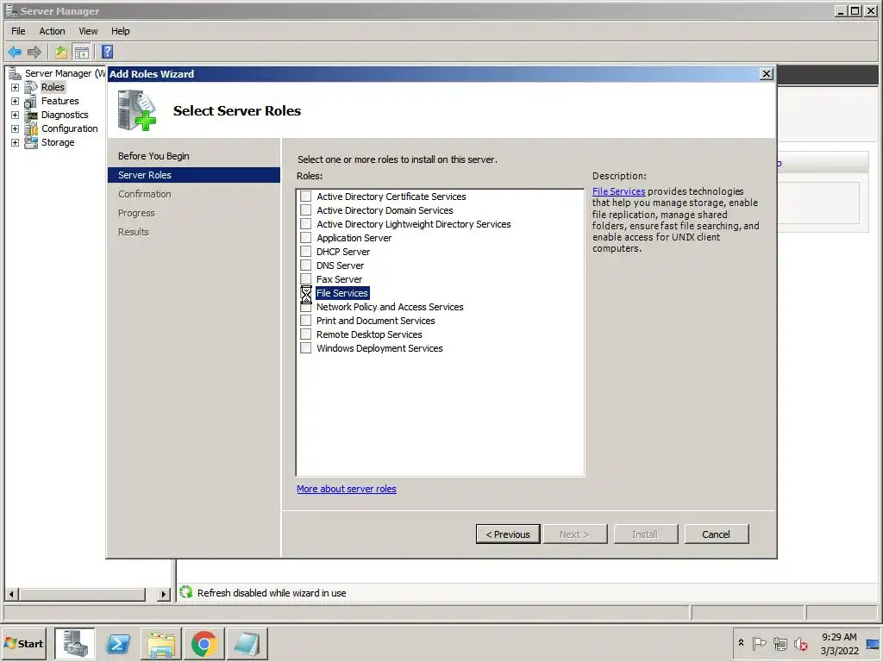Image resolution: width=883 pixels, height=662 pixels.
Task: Check Active Directory Certificate Services
Action: tap(306, 196)
